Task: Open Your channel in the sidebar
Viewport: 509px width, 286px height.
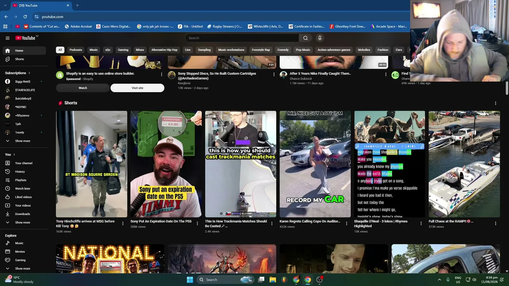Action: point(24,163)
